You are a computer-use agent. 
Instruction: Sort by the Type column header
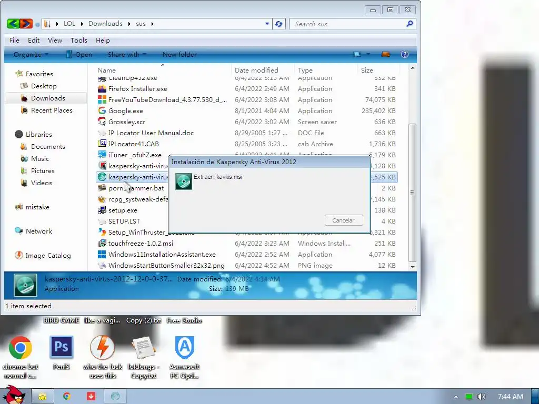(326, 70)
